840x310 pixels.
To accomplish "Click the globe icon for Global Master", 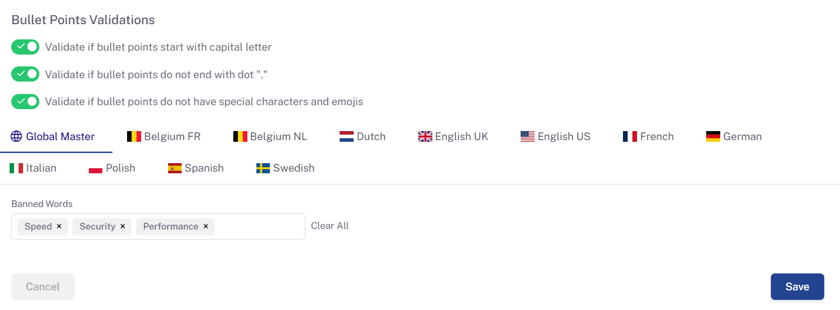I will coord(17,136).
